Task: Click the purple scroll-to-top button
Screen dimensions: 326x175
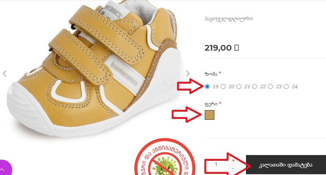Action: coord(3,168)
